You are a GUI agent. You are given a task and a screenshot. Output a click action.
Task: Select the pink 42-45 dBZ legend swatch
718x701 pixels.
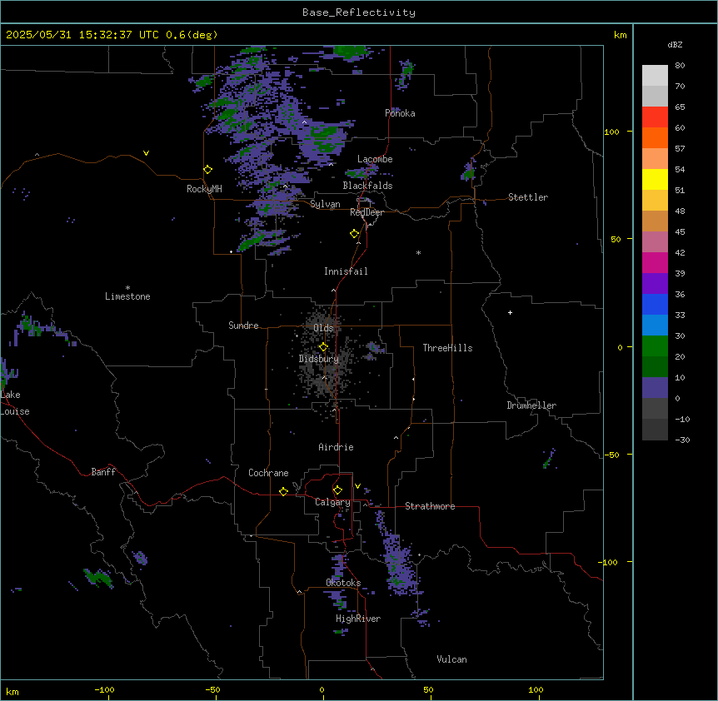(x=655, y=242)
